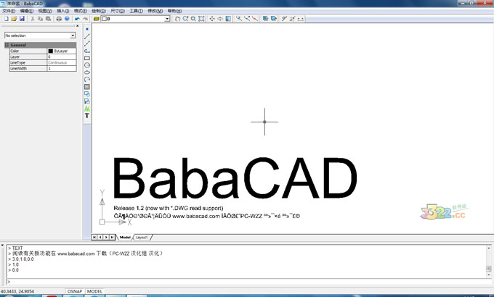Image resolution: width=494 pixels, height=297 pixels.
Task: Open the 工具(T) menu
Action: 137,11
